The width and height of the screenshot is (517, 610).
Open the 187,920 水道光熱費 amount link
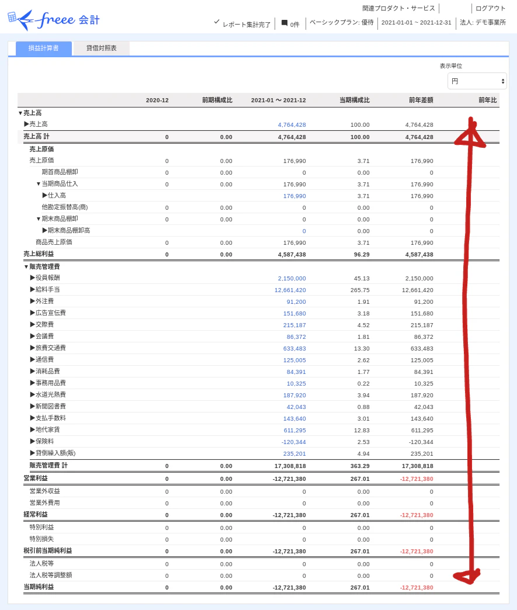(294, 395)
